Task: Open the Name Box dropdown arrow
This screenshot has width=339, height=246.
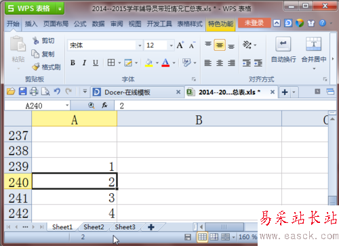Action: click(67, 106)
